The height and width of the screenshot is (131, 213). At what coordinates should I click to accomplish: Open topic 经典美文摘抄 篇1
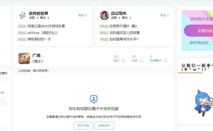point(123,26)
